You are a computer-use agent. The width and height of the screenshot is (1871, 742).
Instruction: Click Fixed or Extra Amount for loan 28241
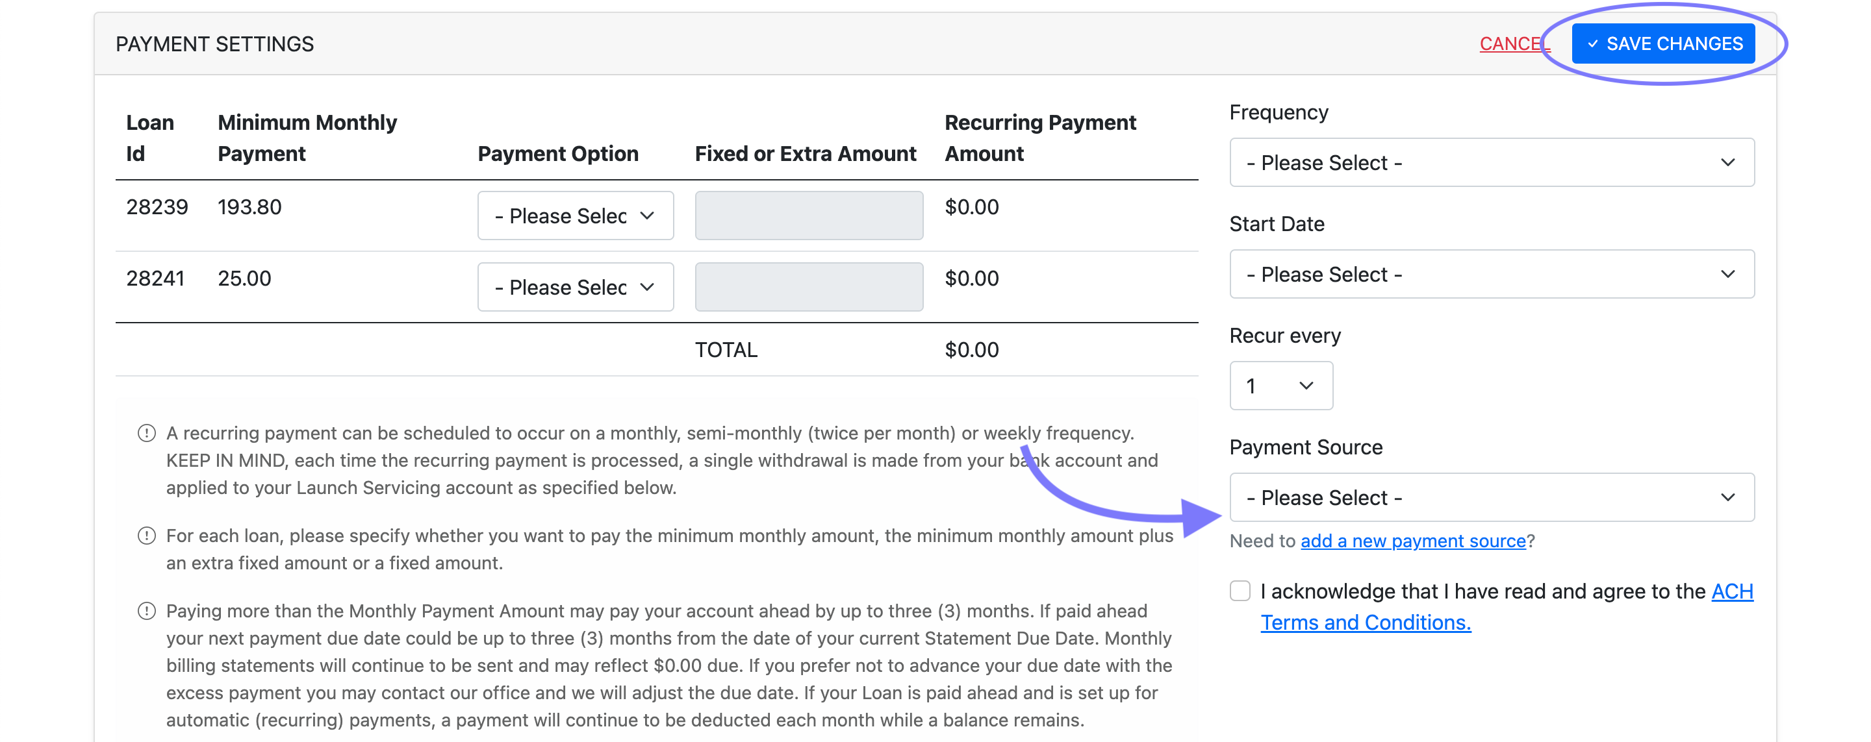808,288
